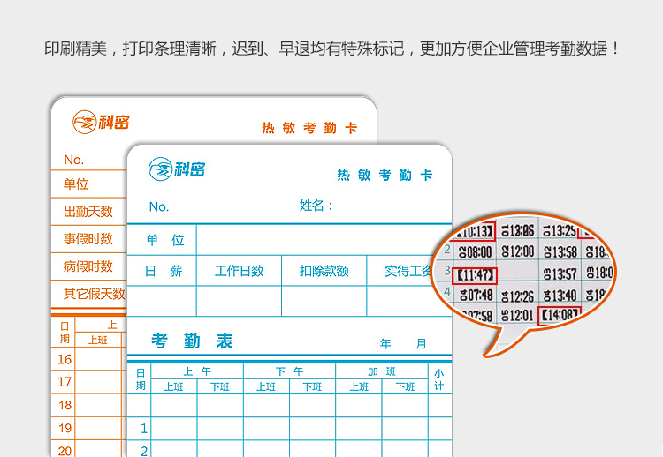This screenshot has height=457, width=663.
Task: Click the 小计 column header
Action: pos(439,379)
